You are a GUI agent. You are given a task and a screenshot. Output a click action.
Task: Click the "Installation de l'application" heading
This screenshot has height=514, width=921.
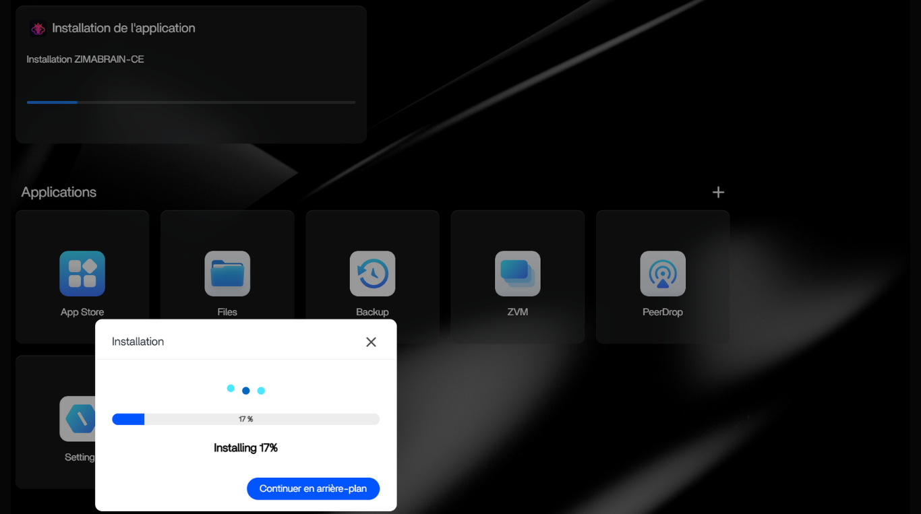click(x=123, y=28)
